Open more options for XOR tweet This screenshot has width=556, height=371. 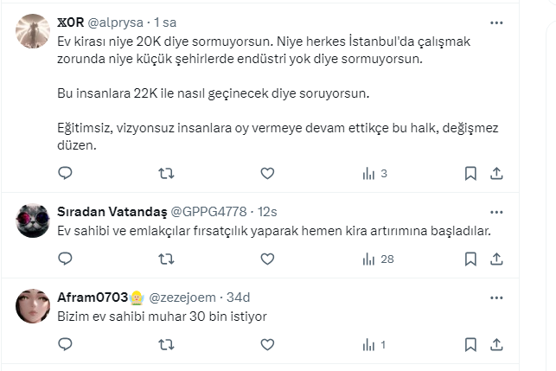pos(496,22)
